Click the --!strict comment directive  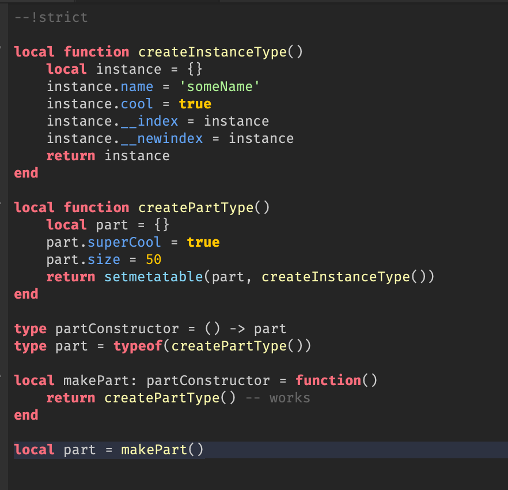pyautogui.click(x=51, y=17)
